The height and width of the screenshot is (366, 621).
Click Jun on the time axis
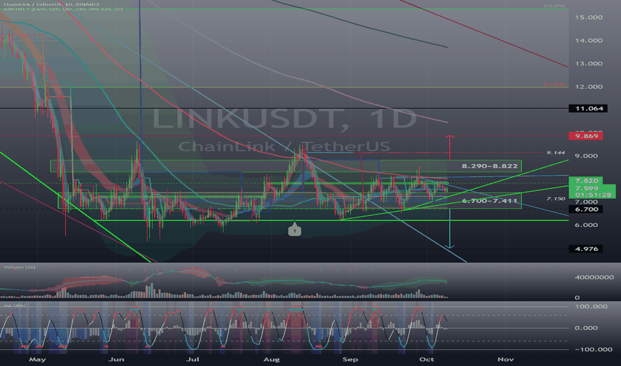[x=116, y=359]
